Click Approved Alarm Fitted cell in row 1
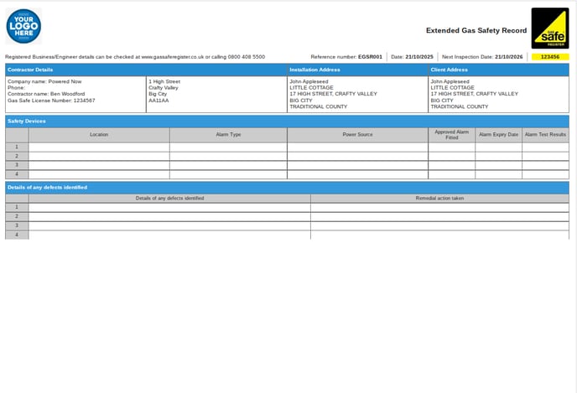 click(451, 147)
